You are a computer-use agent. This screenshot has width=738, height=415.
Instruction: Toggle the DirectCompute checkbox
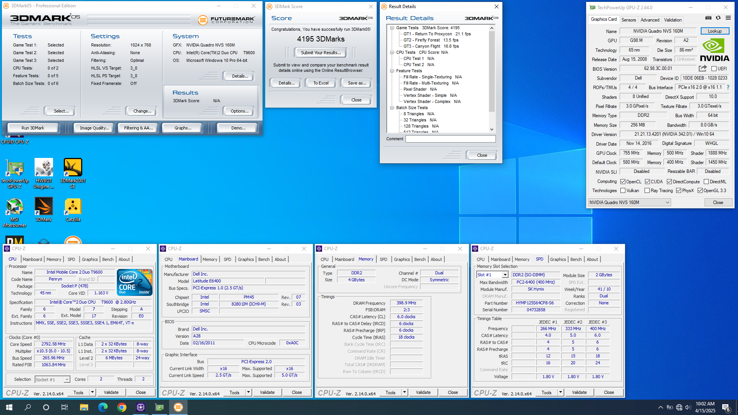tap(669, 182)
